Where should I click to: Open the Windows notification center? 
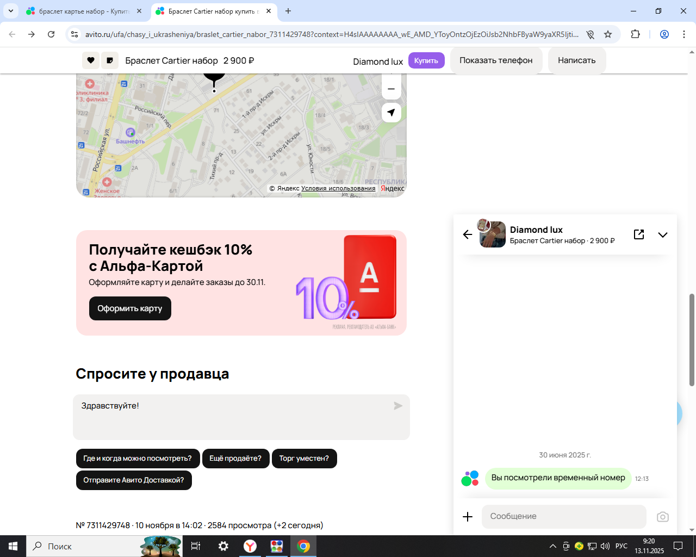click(x=678, y=546)
